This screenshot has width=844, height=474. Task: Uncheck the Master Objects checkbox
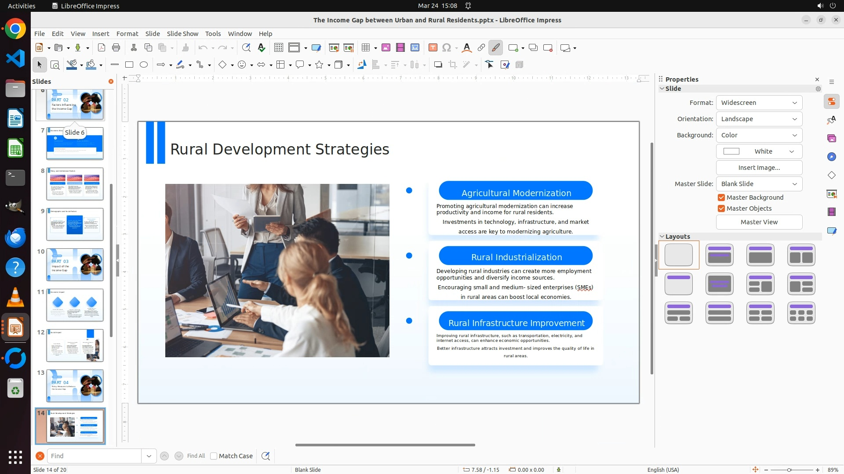point(721,208)
